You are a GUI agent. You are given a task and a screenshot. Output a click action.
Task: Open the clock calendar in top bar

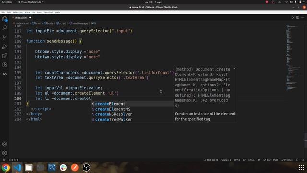pos(153,2)
